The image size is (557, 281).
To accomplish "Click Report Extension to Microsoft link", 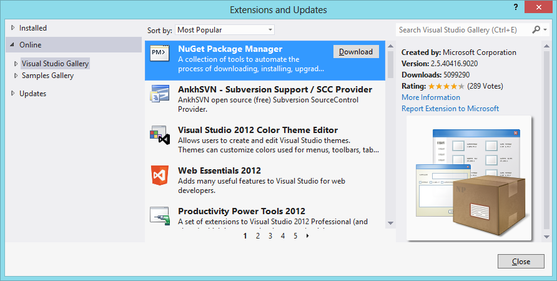I will coord(450,109).
